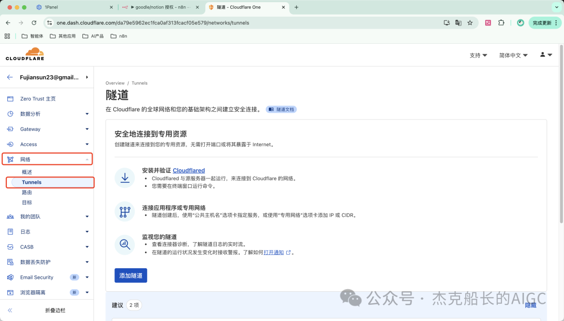Screen dimensions: 564x321
Task: Select the 目标 submenu item
Action: click(x=27, y=203)
